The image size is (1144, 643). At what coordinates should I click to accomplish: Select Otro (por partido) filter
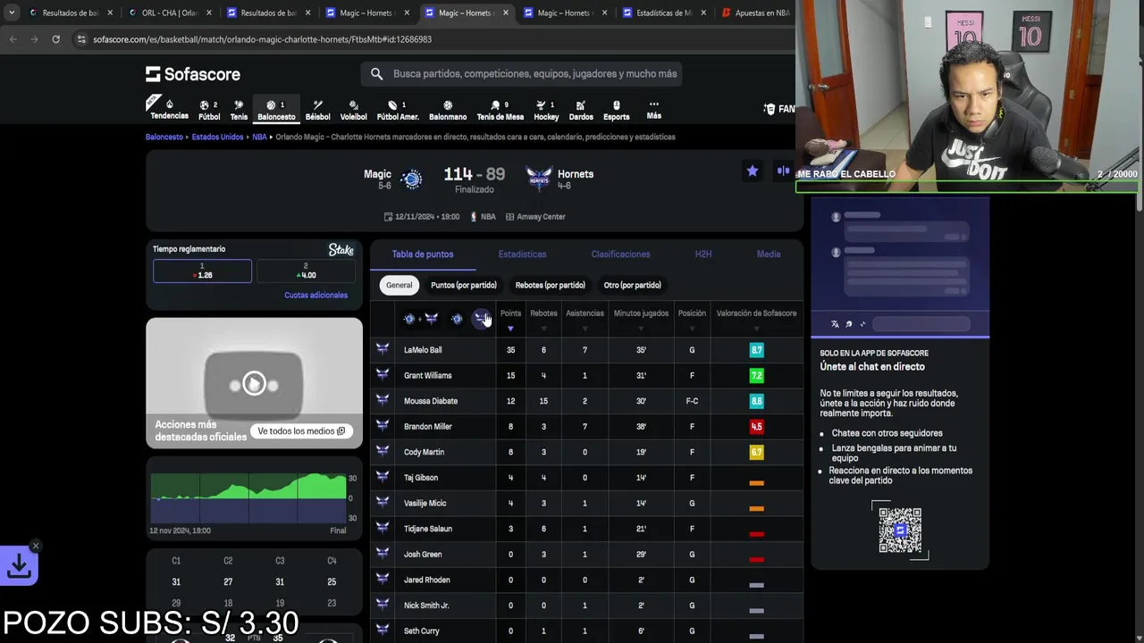(632, 285)
